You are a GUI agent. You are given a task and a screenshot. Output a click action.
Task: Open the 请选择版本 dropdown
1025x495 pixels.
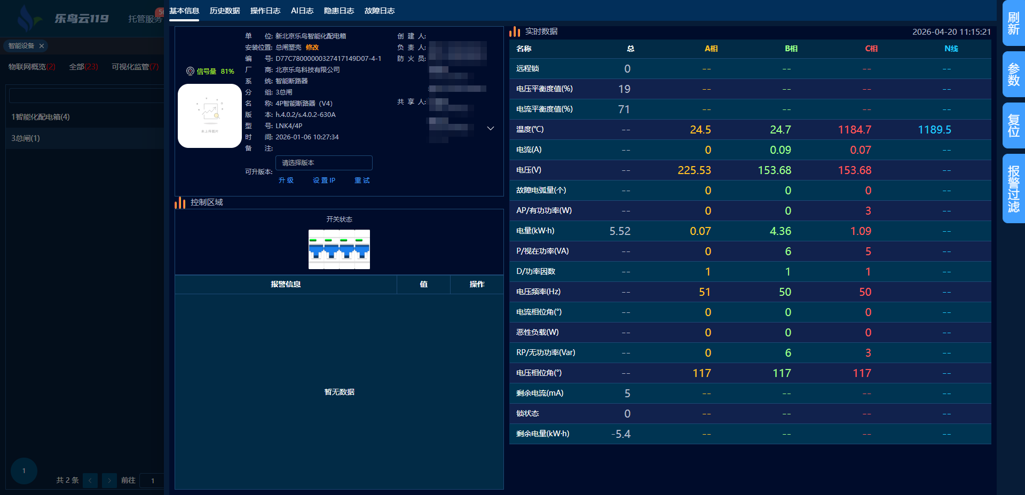point(324,163)
